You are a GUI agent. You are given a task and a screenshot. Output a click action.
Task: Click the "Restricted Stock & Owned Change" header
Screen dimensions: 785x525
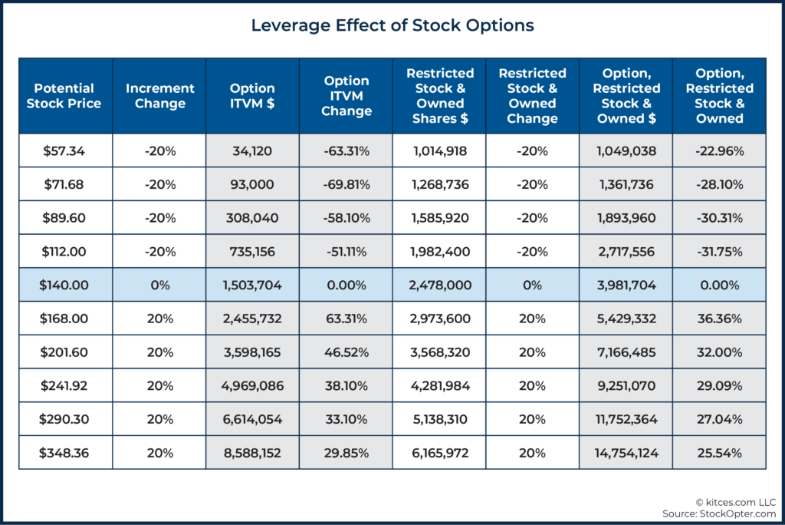pos(532,96)
